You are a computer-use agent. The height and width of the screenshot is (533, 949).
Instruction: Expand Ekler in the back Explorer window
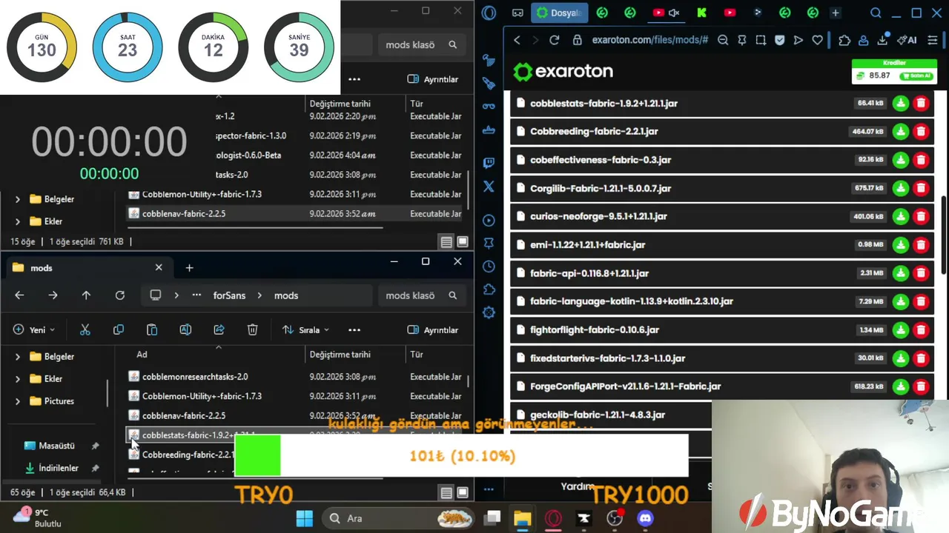point(18,221)
